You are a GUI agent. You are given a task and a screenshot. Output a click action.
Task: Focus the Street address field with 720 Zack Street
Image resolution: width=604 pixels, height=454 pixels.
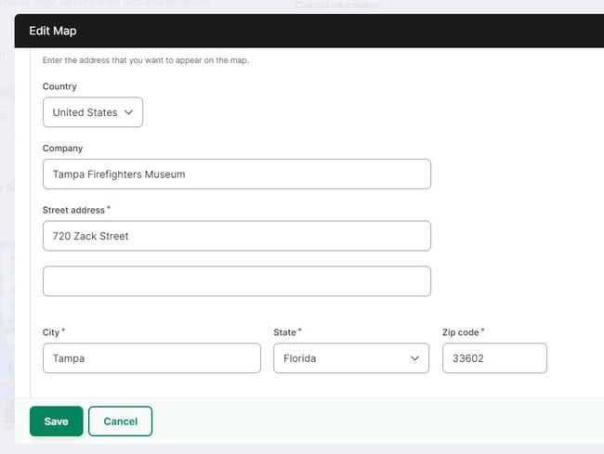tap(236, 236)
